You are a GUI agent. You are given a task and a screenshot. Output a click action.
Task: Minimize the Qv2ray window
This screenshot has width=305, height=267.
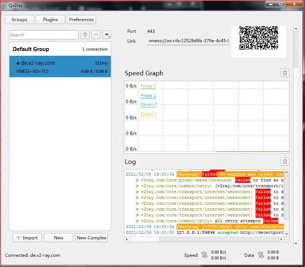(x=271, y=4)
